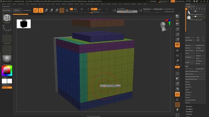Image resolution: width=209 pixels, height=117 pixels.
Task: Click the AAHalf icon
Action: tap(177, 40)
